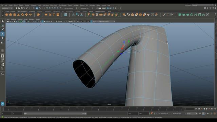
Task: Open the viewport Lighting panel menu
Action: (20, 19)
